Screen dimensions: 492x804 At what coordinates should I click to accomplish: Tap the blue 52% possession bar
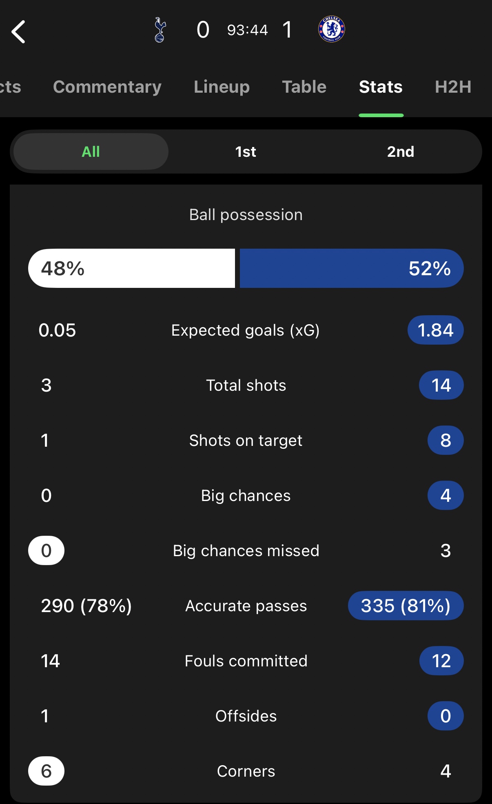coord(351,268)
